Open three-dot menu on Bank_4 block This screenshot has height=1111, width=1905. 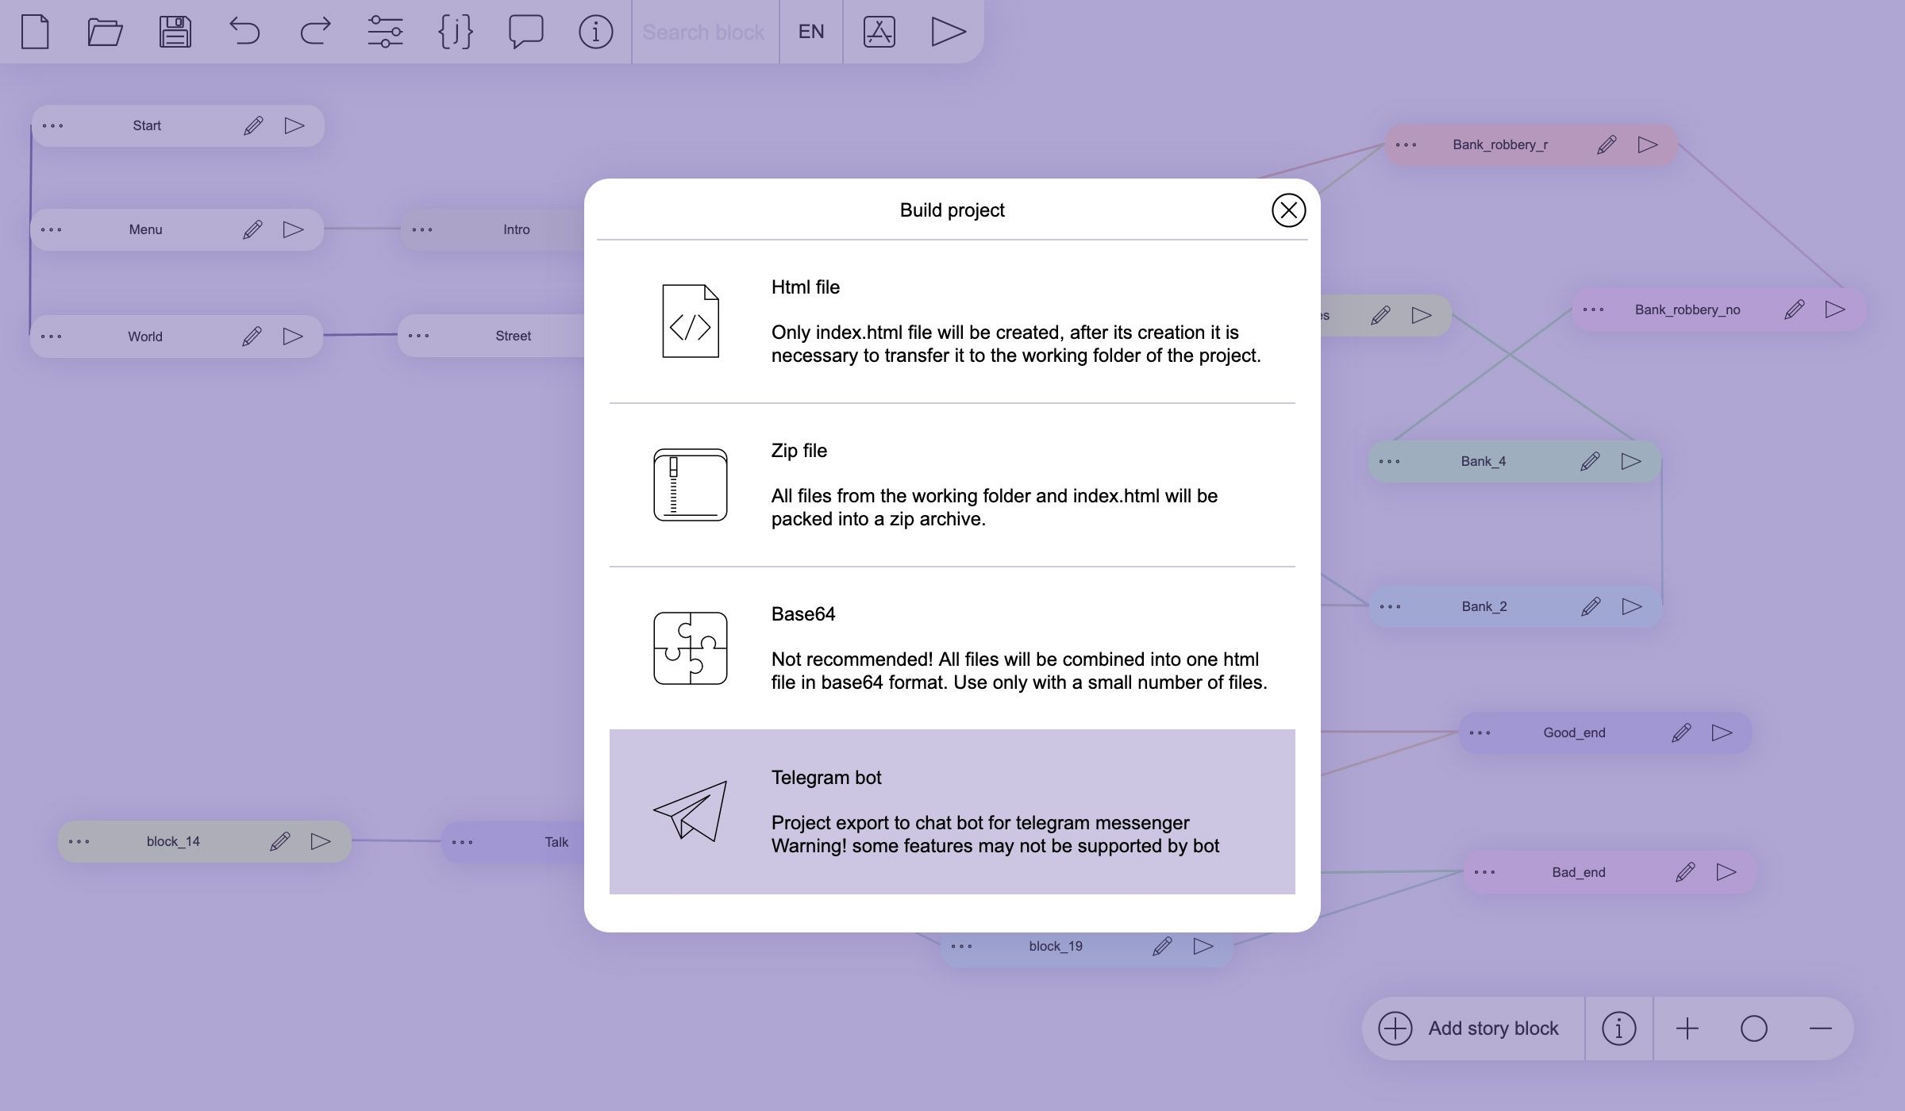[1389, 462]
